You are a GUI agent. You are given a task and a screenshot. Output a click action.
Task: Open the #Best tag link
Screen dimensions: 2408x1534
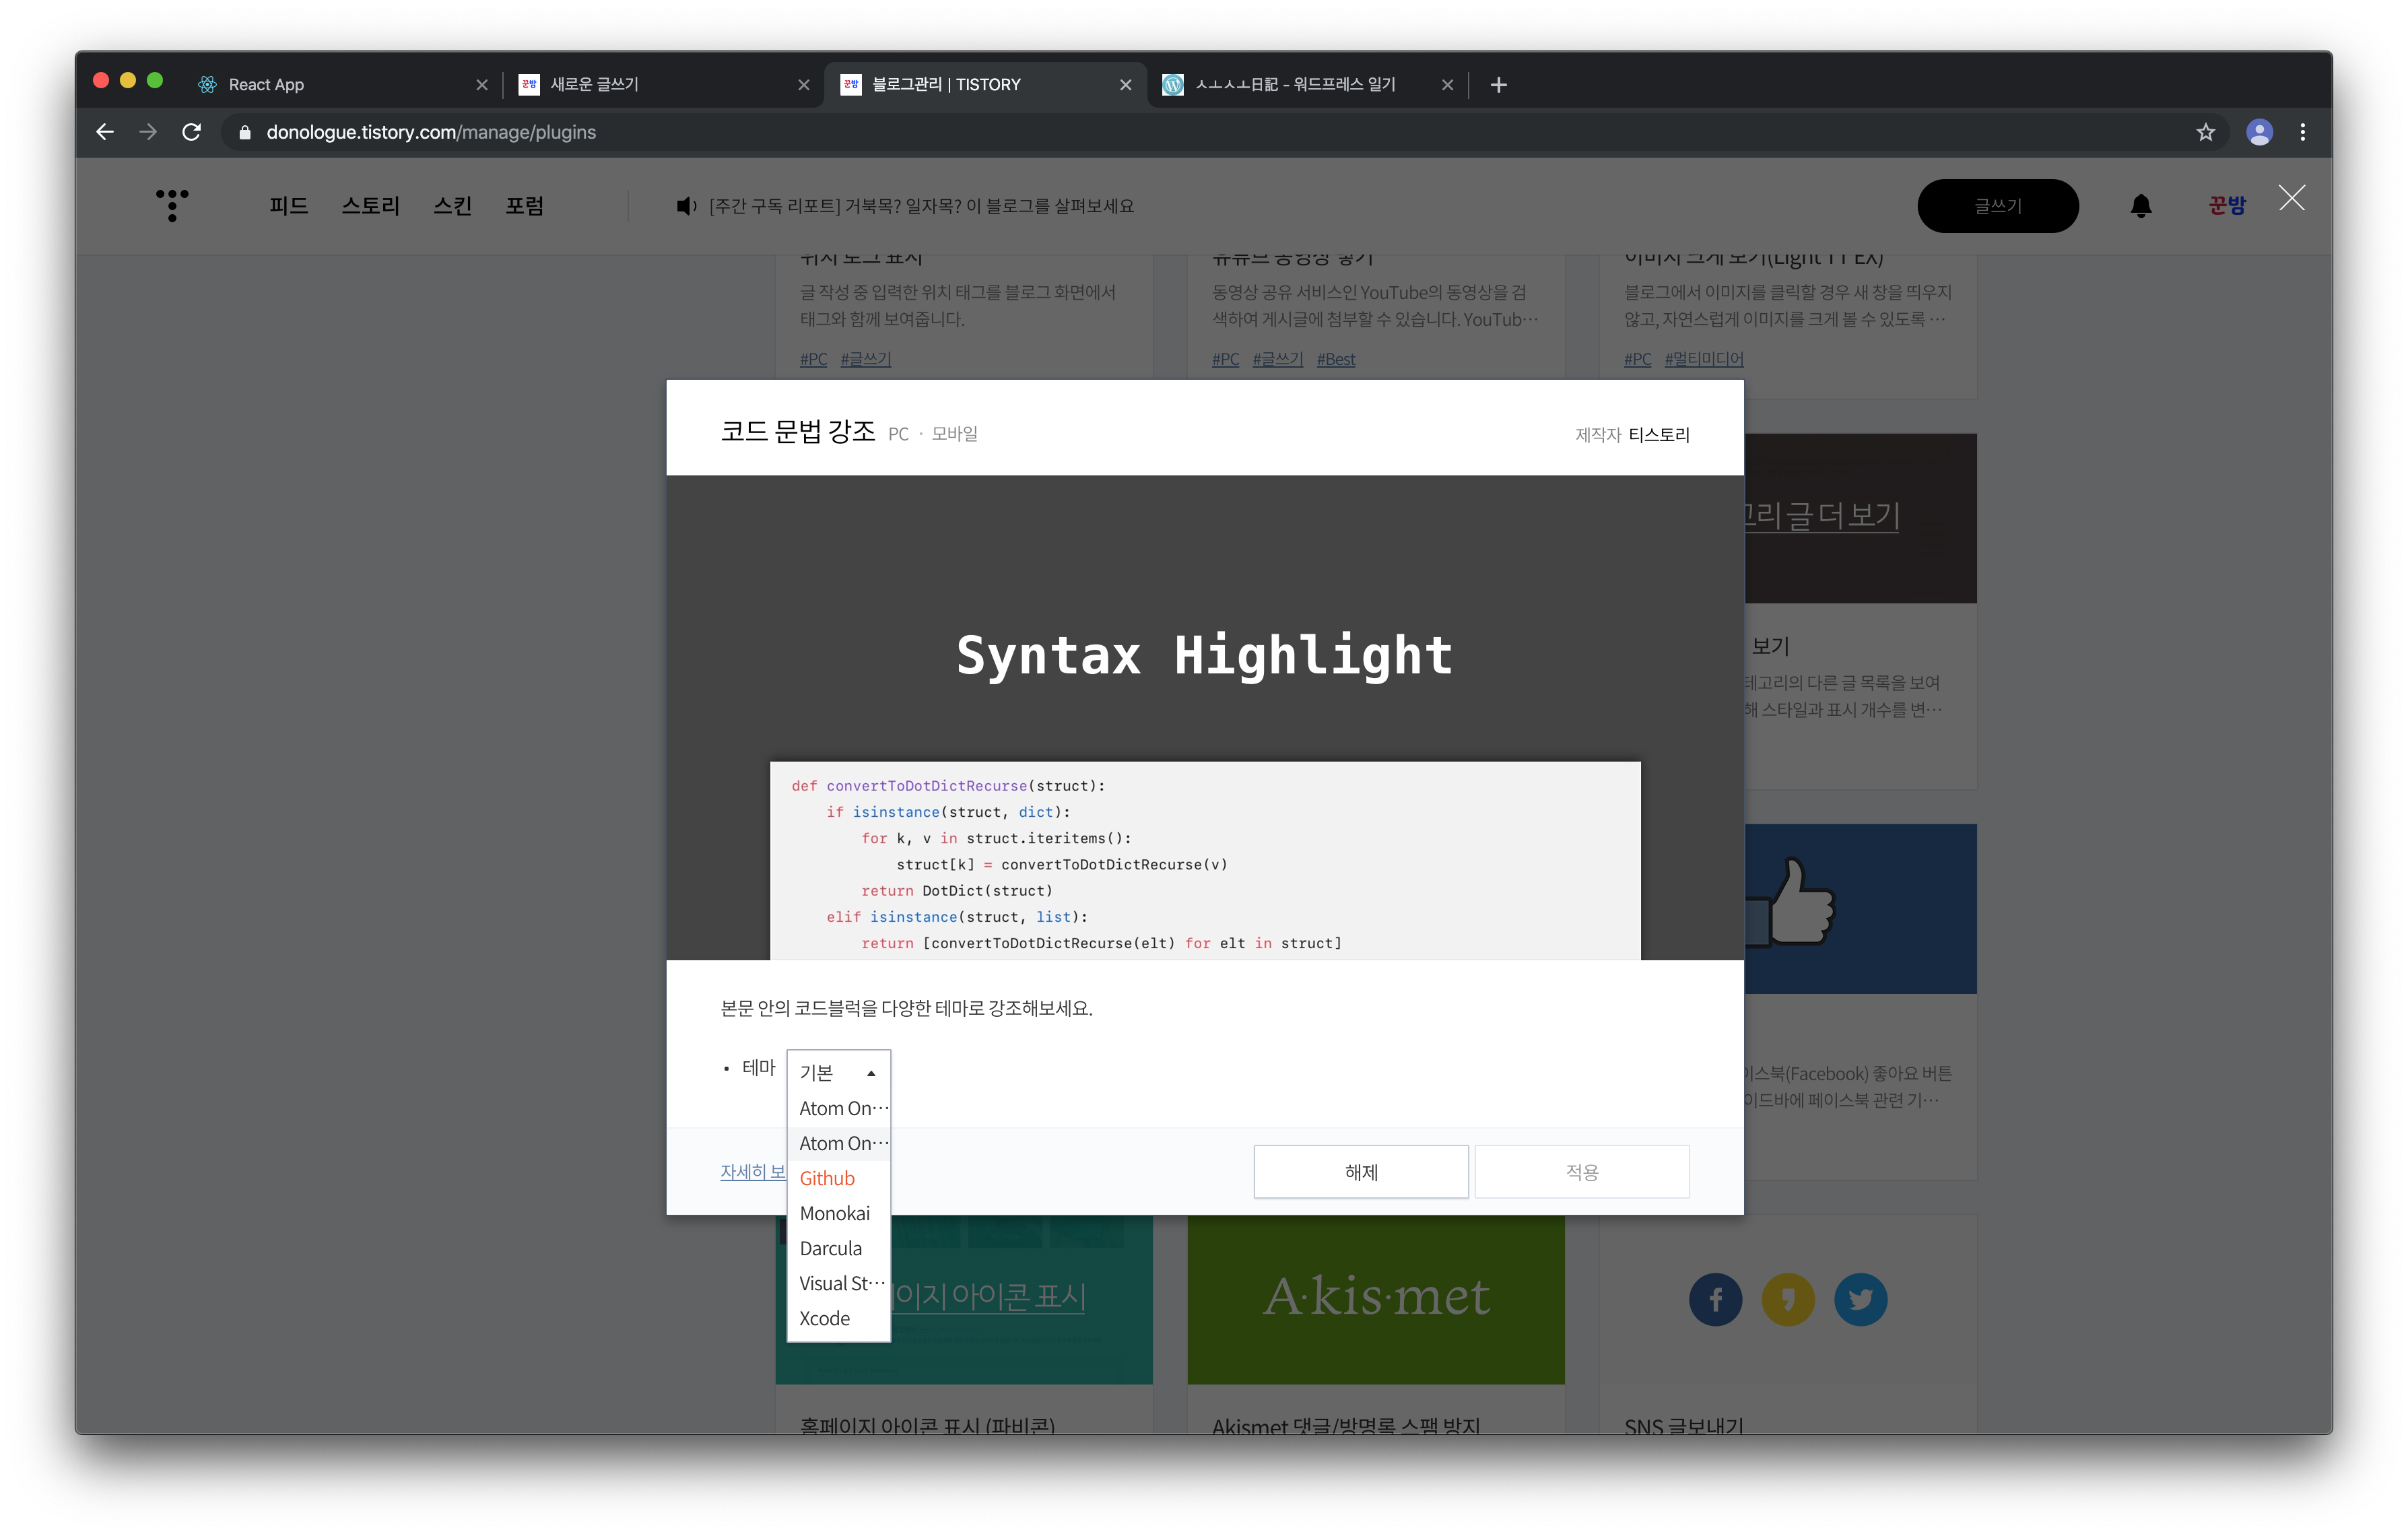point(1335,359)
